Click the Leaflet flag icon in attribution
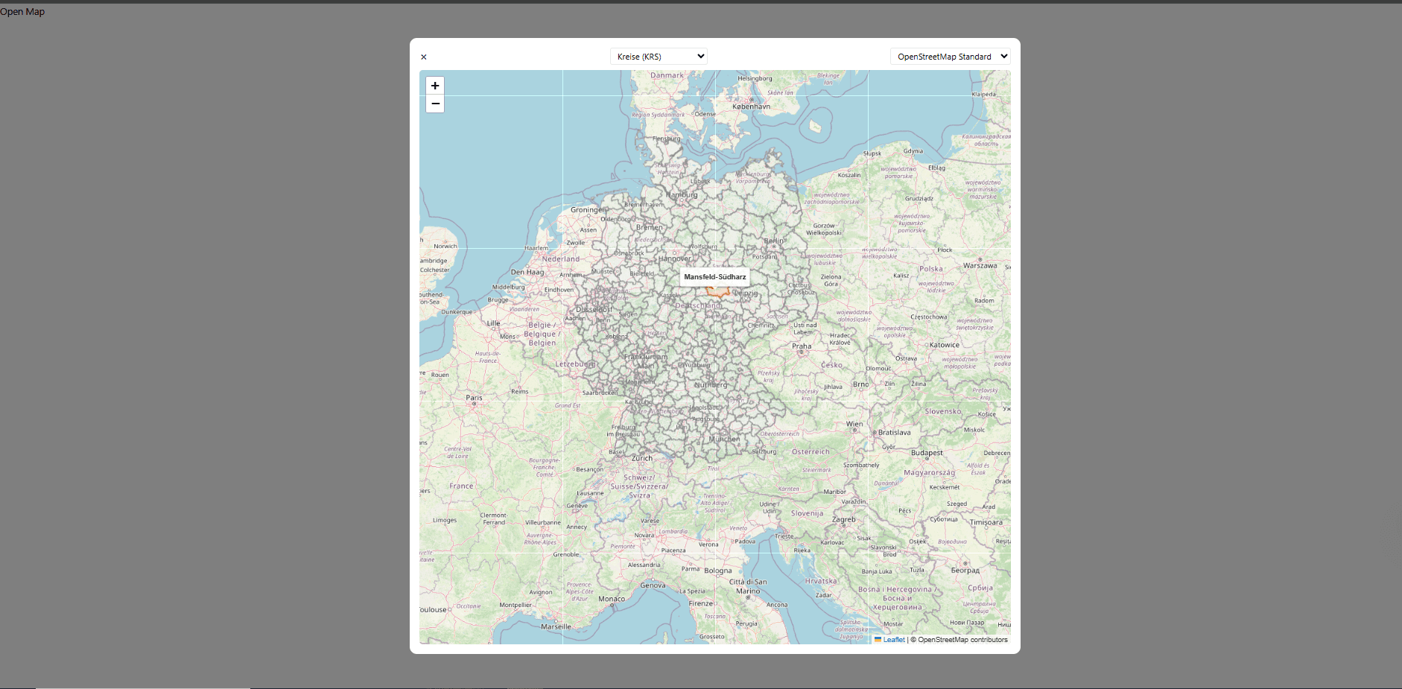Image resolution: width=1402 pixels, height=689 pixels. [x=878, y=640]
